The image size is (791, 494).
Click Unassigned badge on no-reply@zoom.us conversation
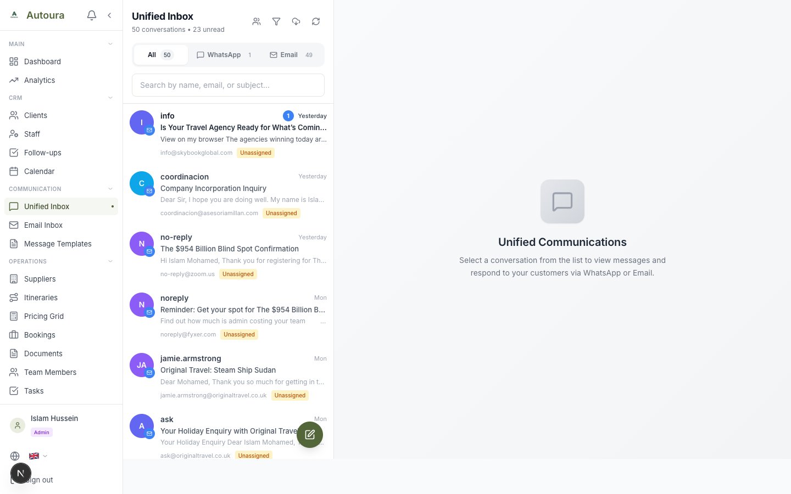[238, 274]
